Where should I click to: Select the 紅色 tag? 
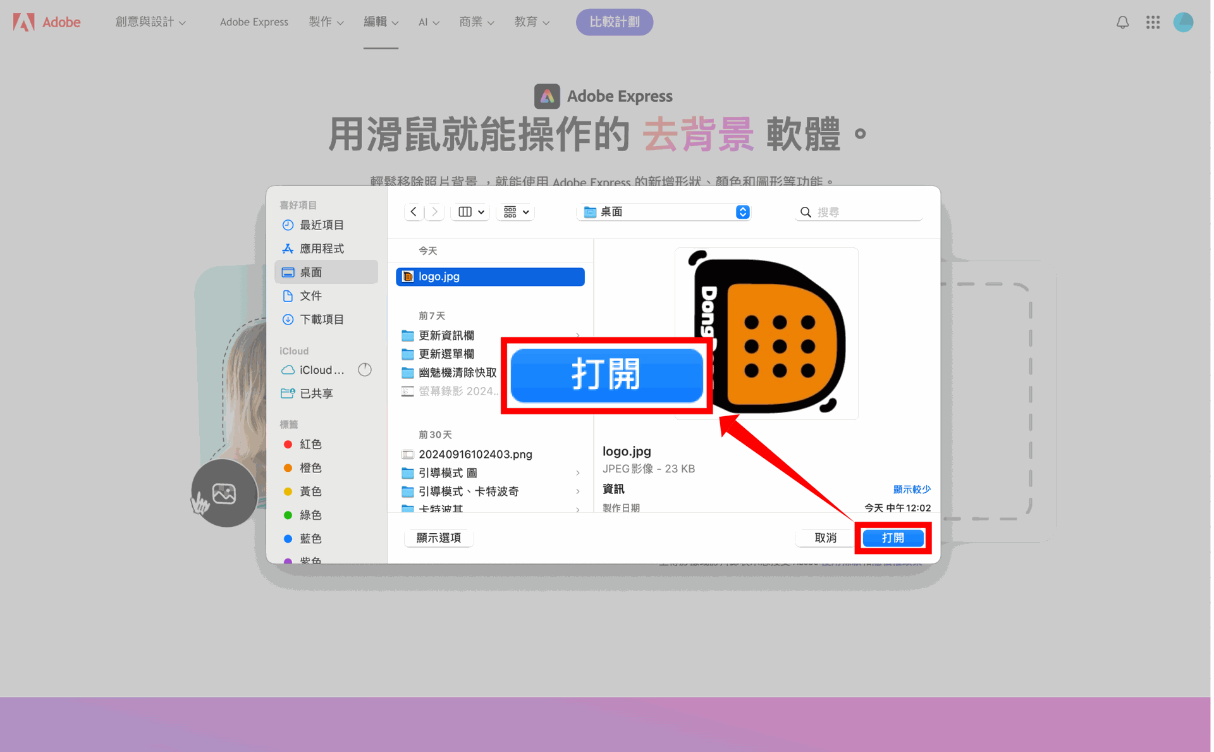303,444
